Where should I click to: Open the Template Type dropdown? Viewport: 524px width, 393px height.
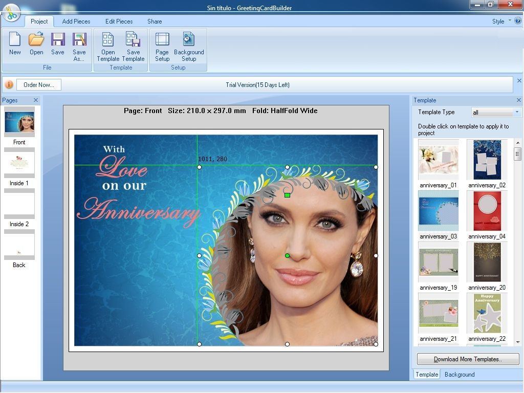pos(516,112)
